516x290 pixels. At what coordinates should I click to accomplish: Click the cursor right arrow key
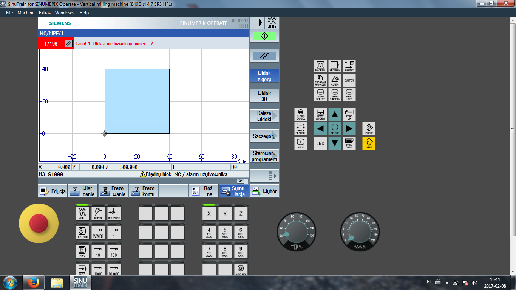tap(349, 129)
